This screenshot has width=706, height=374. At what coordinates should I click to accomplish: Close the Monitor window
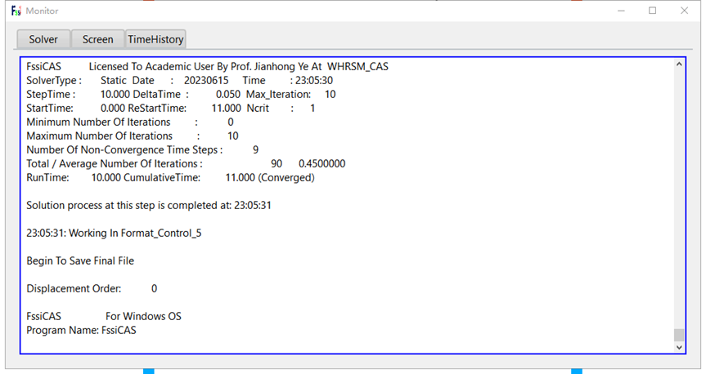pyautogui.click(x=685, y=11)
